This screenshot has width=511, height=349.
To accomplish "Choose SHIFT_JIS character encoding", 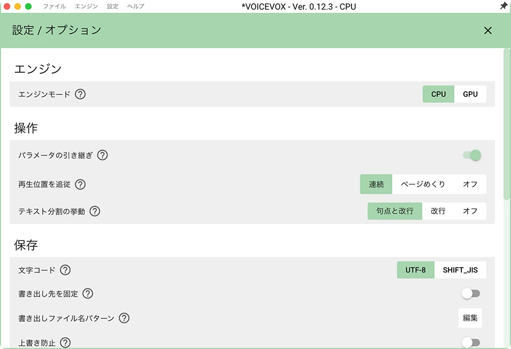I will (x=460, y=270).
